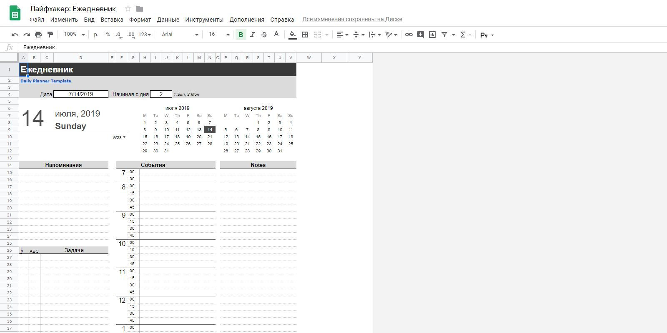Open the Arial font dropdown
Viewport: 667px width, 333px height.
pos(180,35)
